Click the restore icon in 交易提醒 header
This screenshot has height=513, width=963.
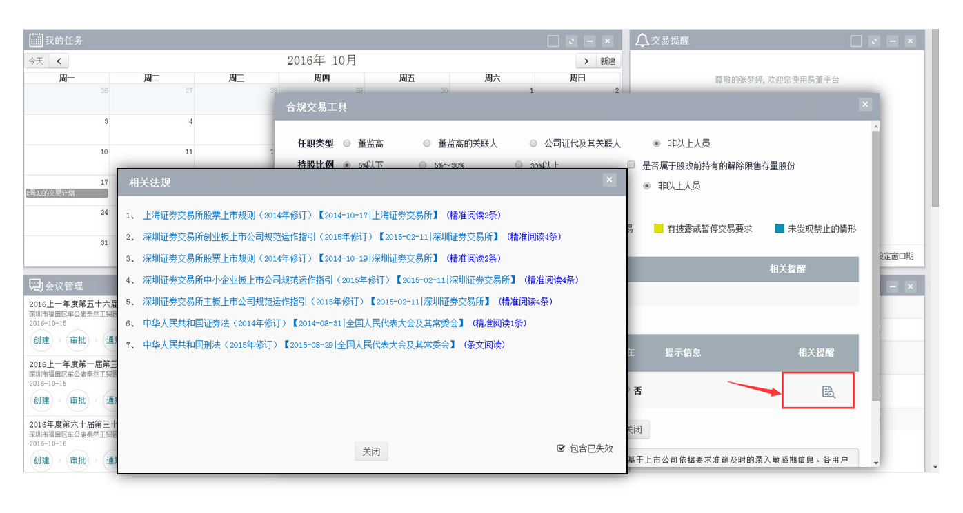874,41
